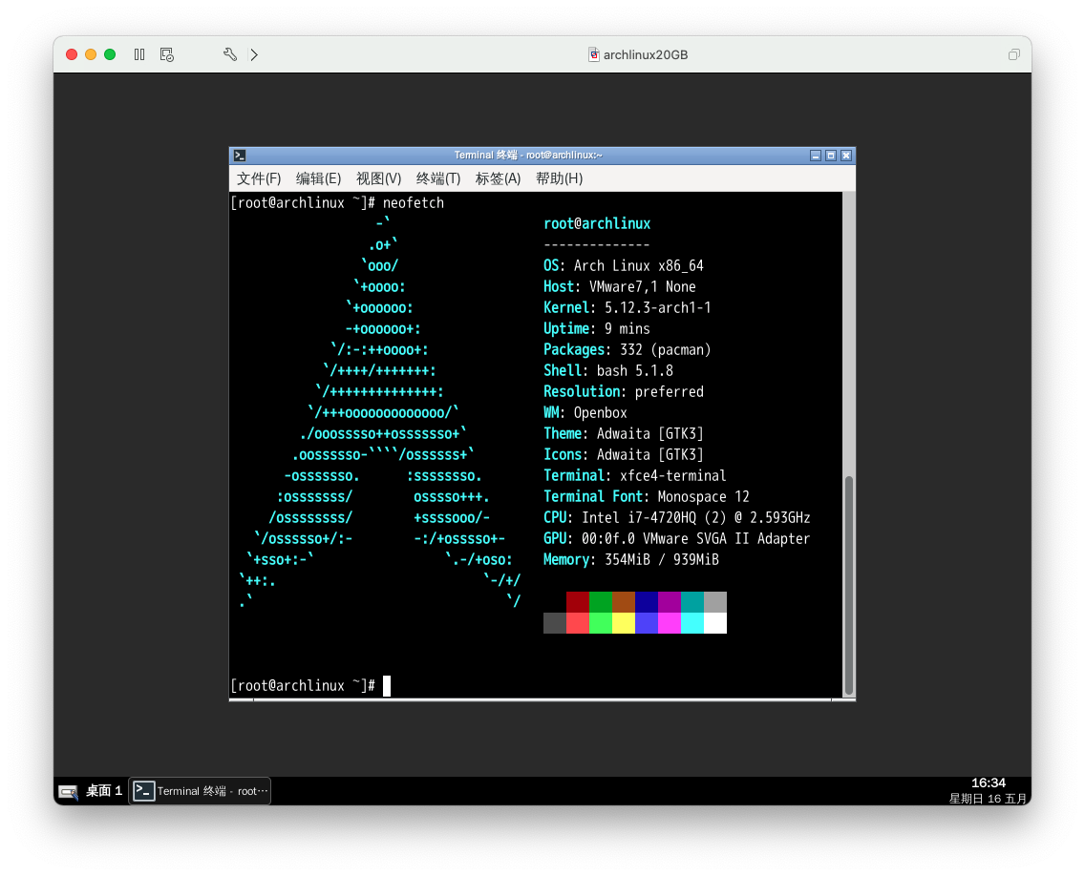Click the 'Icons: Adwaita [GTK3]' line

tap(624, 455)
